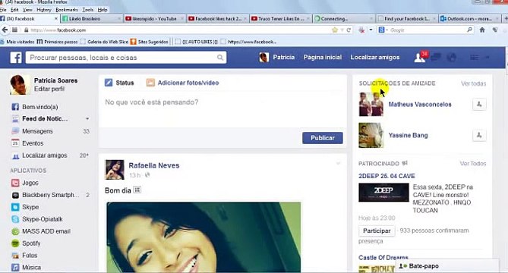Click Yassine Bang profile thumbnail
This screenshot has width=508, height=273.
click(371, 135)
